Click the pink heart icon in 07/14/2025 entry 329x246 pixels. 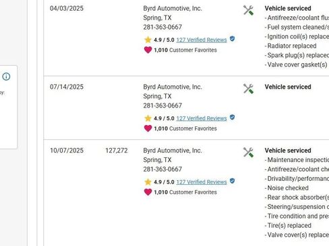[148, 128]
